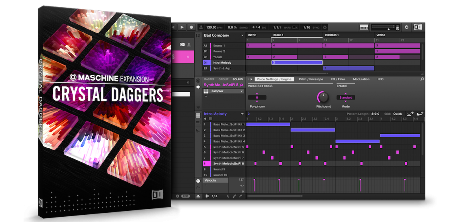The image size is (470, 222).
Task: Open the FX / Filter page
Action: 338,79
